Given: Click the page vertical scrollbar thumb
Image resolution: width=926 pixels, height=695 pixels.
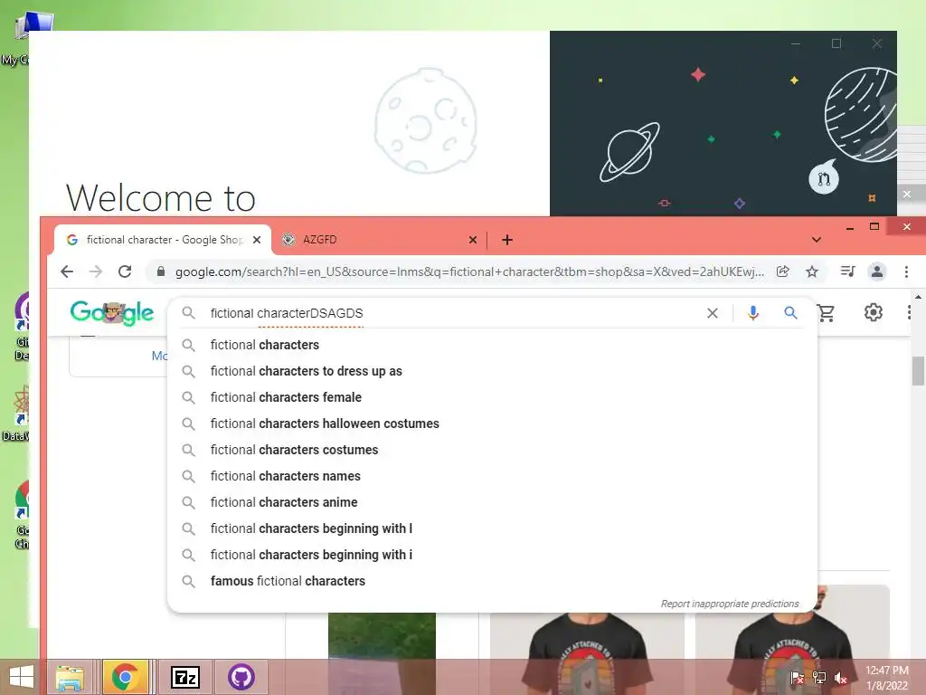Looking at the screenshot, I should pos(918,370).
